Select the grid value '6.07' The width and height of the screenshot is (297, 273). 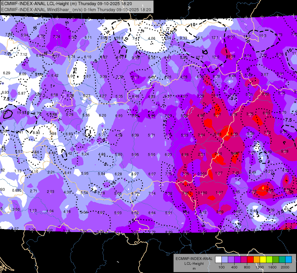(x=152, y=174)
